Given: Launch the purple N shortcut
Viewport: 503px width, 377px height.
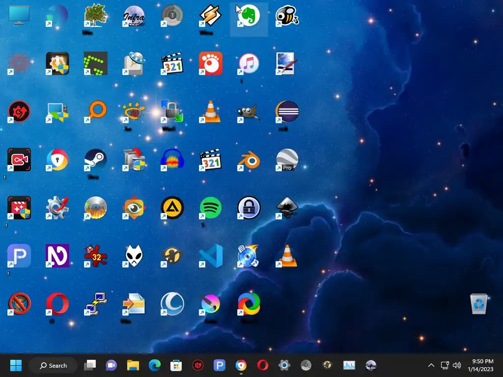Looking at the screenshot, I should click(x=57, y=256).
